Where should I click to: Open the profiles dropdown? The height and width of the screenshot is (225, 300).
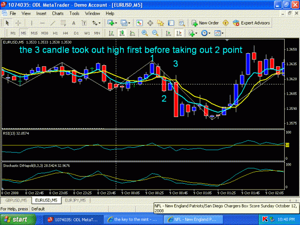tap(125, 23)
